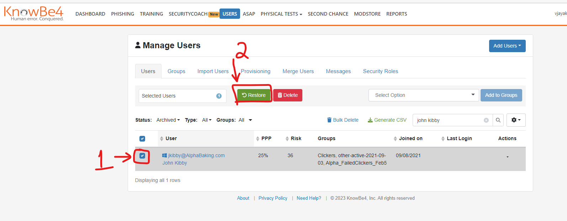Open Reports in the navigation
Screen dimensions: 567x221
click(x=397, y=14)
